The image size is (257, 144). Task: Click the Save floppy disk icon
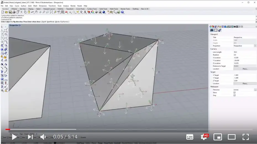pos(10,12)
